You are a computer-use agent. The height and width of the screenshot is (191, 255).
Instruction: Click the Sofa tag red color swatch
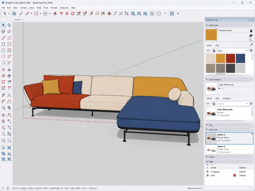[x=235, y=175]
